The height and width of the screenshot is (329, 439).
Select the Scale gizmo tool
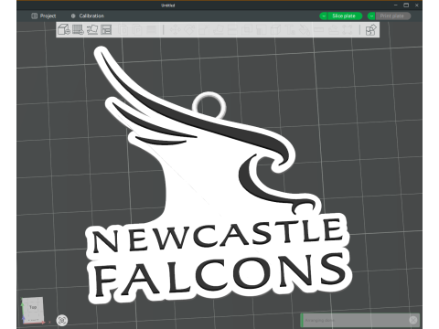pos(204,29)
